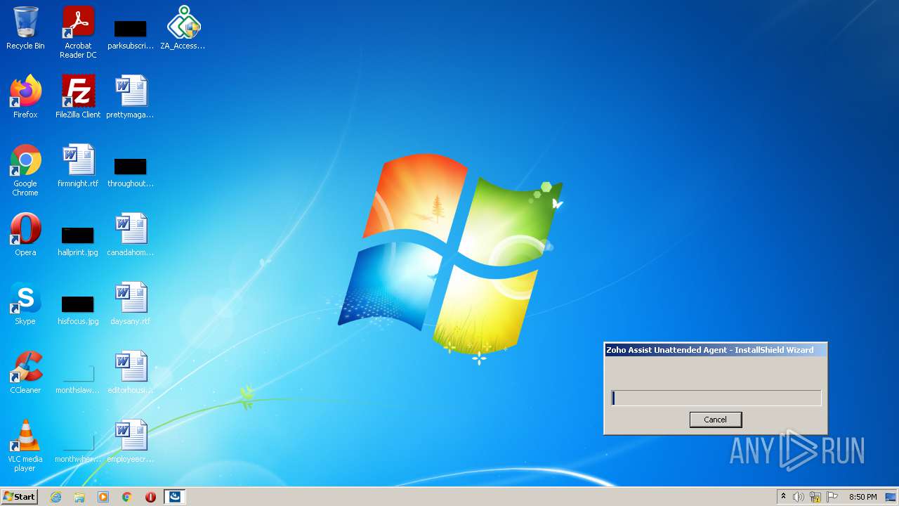Image resolution: width=899 pixels, height=506 pixels.
Task: Select the prettymaga... Word document
Action: click(131, 97)
